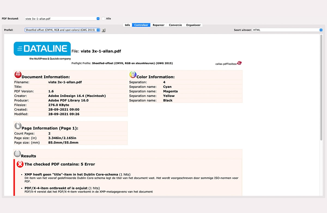Screen dimensions: 327x213
Task: Open the Profiel dropdown
Action: (x=62, y=30)
